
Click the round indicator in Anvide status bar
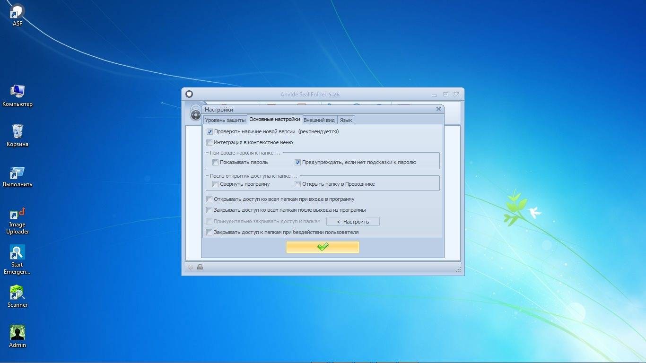click(x=191, y=267)
